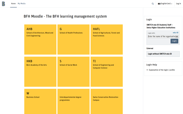Viewport: 183px width, 114px height.
Task: Expand the English (en) language menu
Action: [165, 4]
